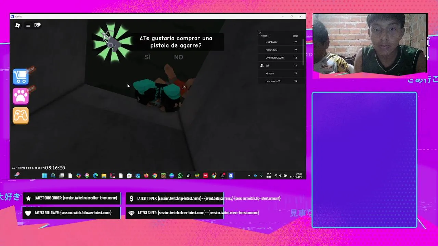This screenshot has width=438, height=246.
Task: Click the grapple gun starburst icon
Action: coord(113,43)
